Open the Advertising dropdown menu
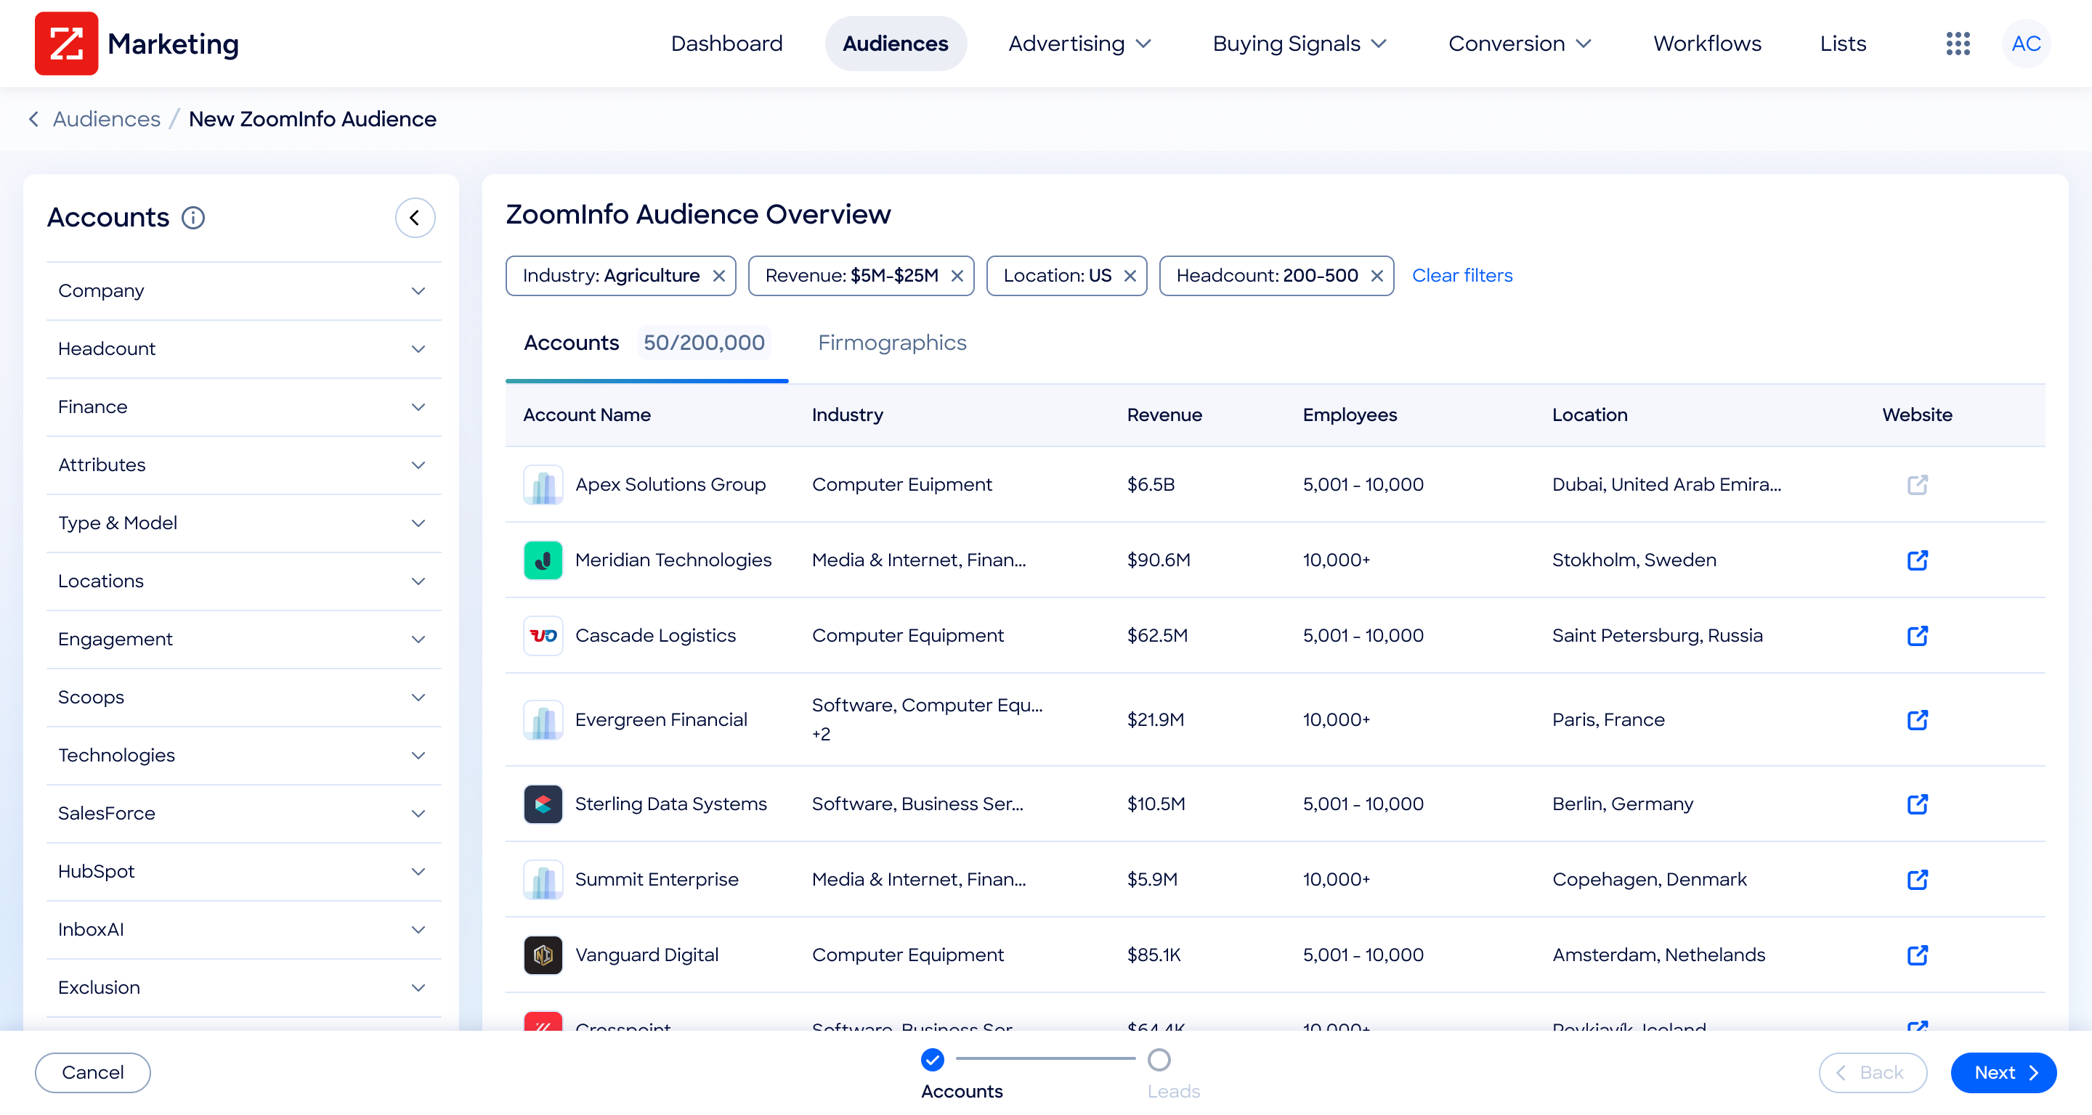Viewport: 2092px width, 1115px height. [1079, 44]
